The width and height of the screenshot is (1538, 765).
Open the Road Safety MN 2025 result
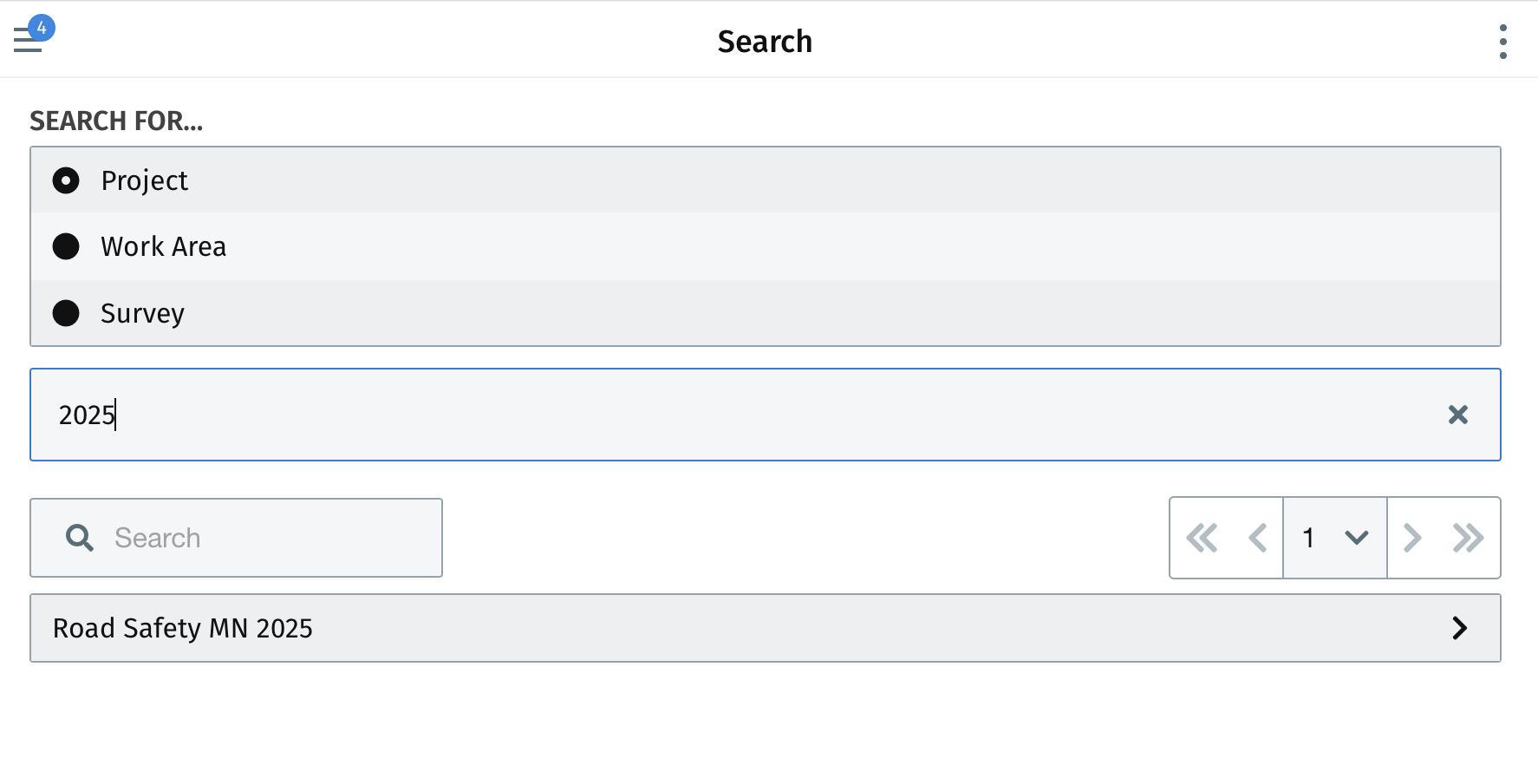coord(766,628)
